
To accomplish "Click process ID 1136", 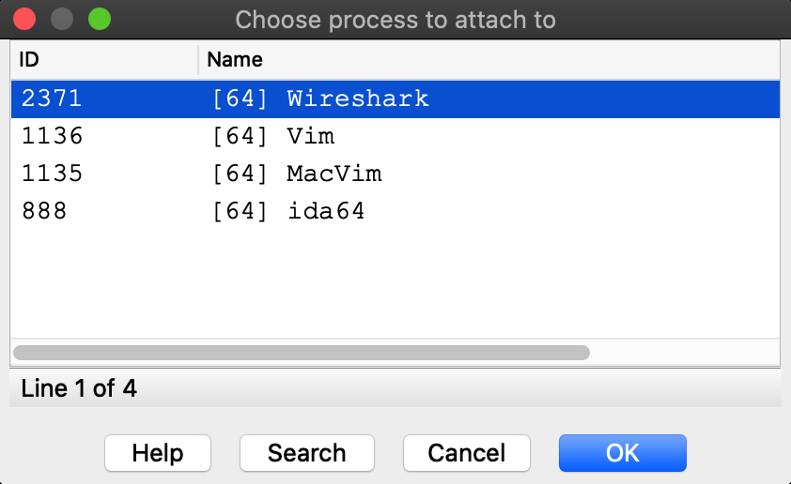I will click(52, 136).
